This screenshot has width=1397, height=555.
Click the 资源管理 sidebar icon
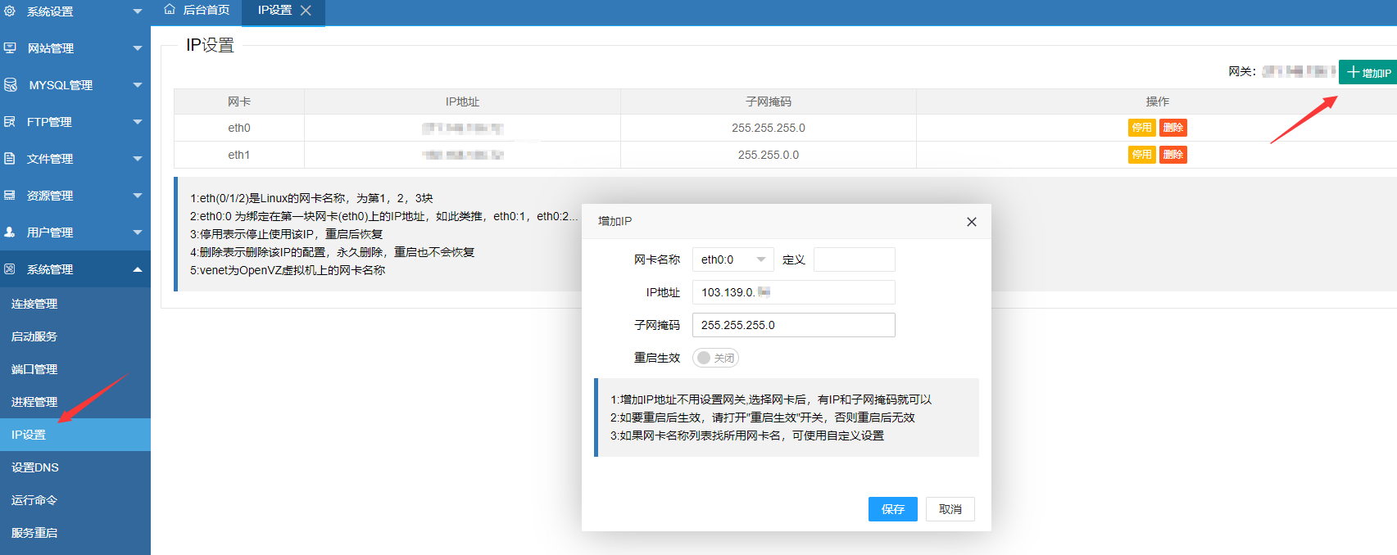(x=10, y=196)
